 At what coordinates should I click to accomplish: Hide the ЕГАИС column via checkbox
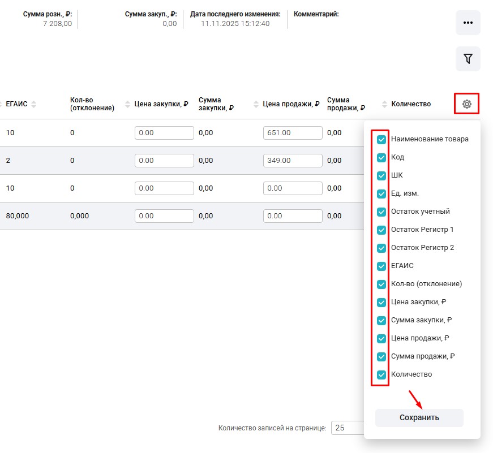click(x=381, y=266)
